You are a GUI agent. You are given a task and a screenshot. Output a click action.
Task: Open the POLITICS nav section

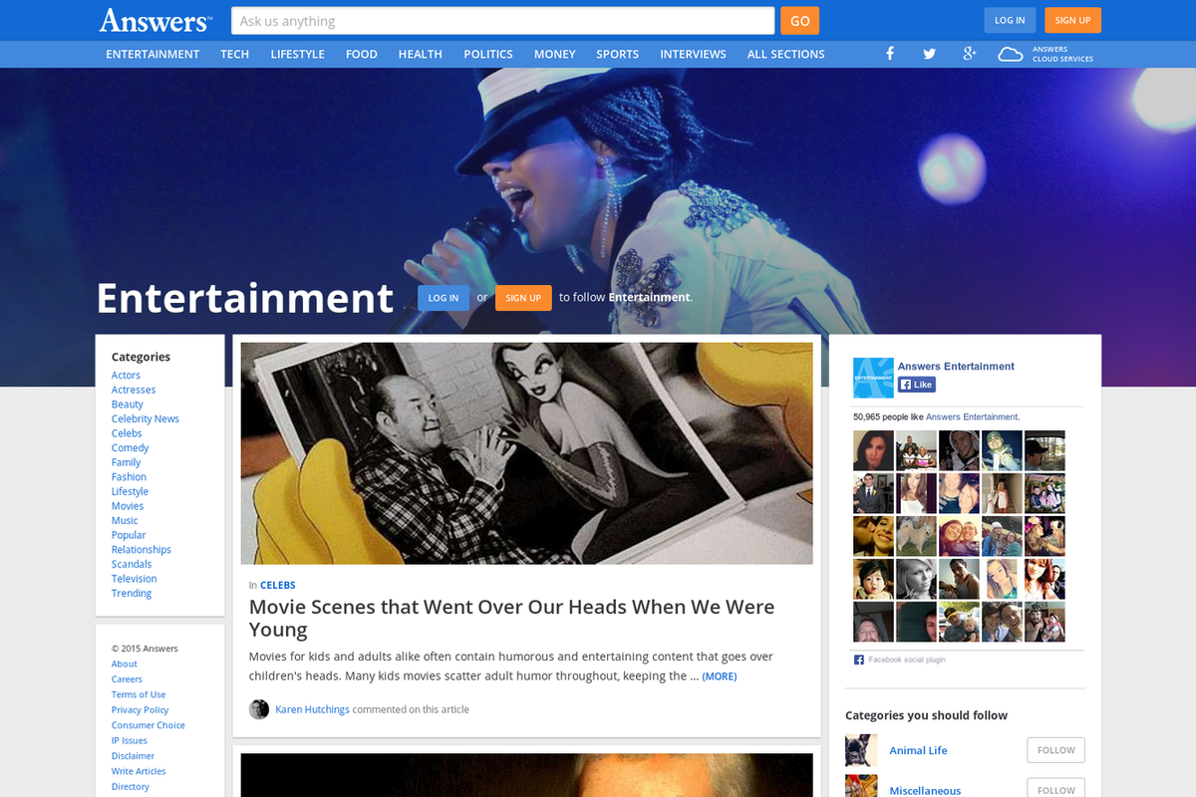(x=488, y=54)
